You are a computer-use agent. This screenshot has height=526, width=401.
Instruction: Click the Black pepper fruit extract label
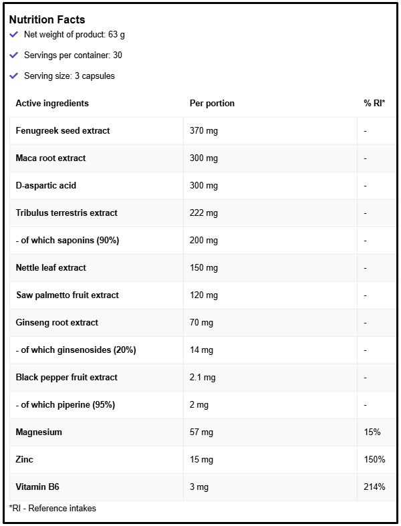pos(66,377)
